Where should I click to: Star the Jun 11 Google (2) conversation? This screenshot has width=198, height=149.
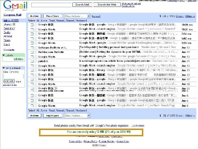pos(36,89)
